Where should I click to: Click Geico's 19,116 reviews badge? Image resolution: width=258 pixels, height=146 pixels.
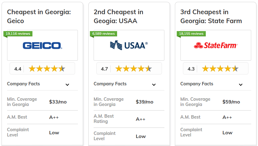click(x=18, y=34)
